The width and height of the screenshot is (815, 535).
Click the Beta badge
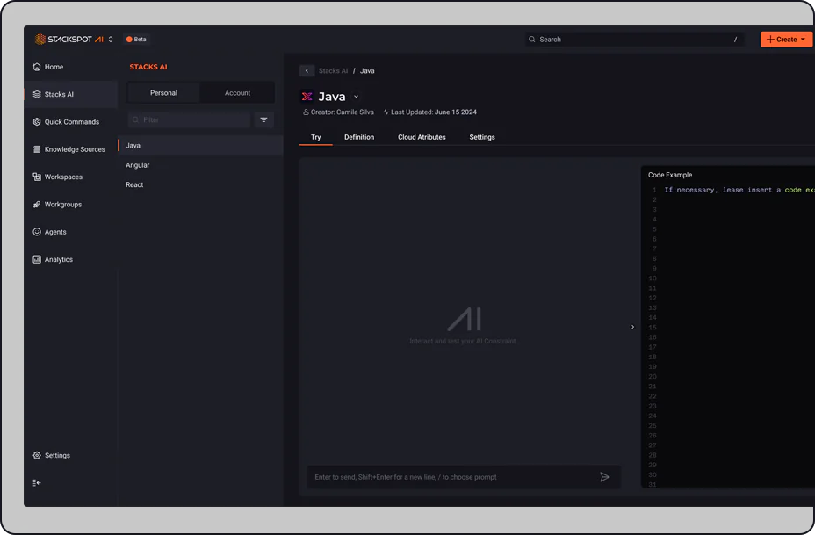(136, 40)
